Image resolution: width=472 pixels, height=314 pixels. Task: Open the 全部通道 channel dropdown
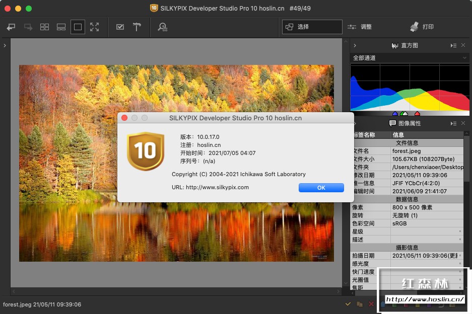(x=410, y=58)
